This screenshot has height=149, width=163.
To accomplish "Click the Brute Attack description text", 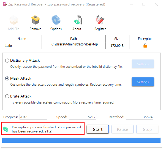I will tap(62, 102).
